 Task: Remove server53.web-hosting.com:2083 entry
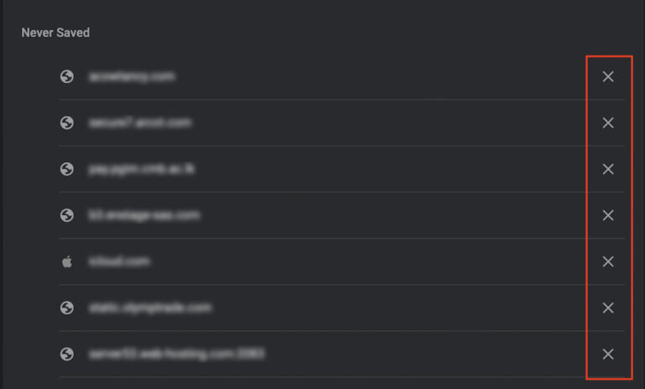608,355
